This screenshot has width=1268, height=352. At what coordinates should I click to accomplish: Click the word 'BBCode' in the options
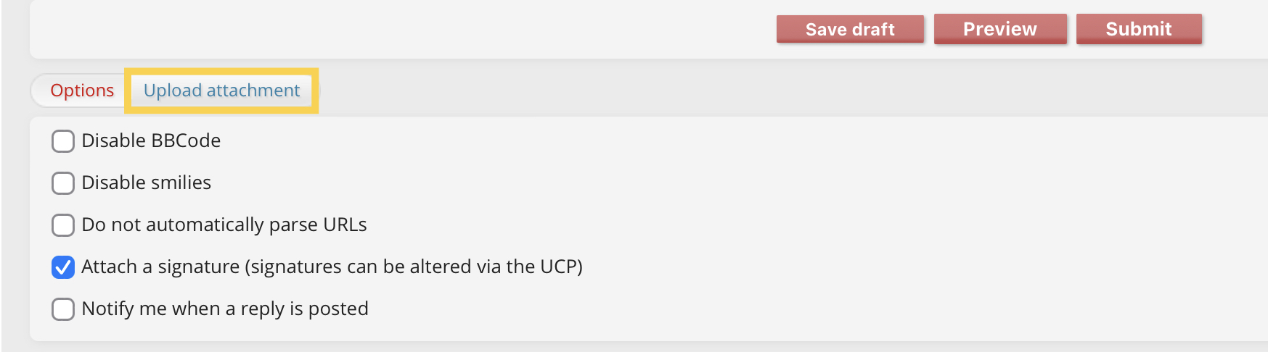coord(187,141)
